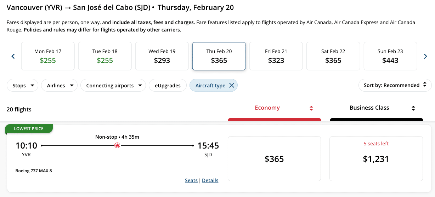Screen dimensions: 435x197
Task: Sort by Business Class price arrows
Action: (x=413, y=108)
